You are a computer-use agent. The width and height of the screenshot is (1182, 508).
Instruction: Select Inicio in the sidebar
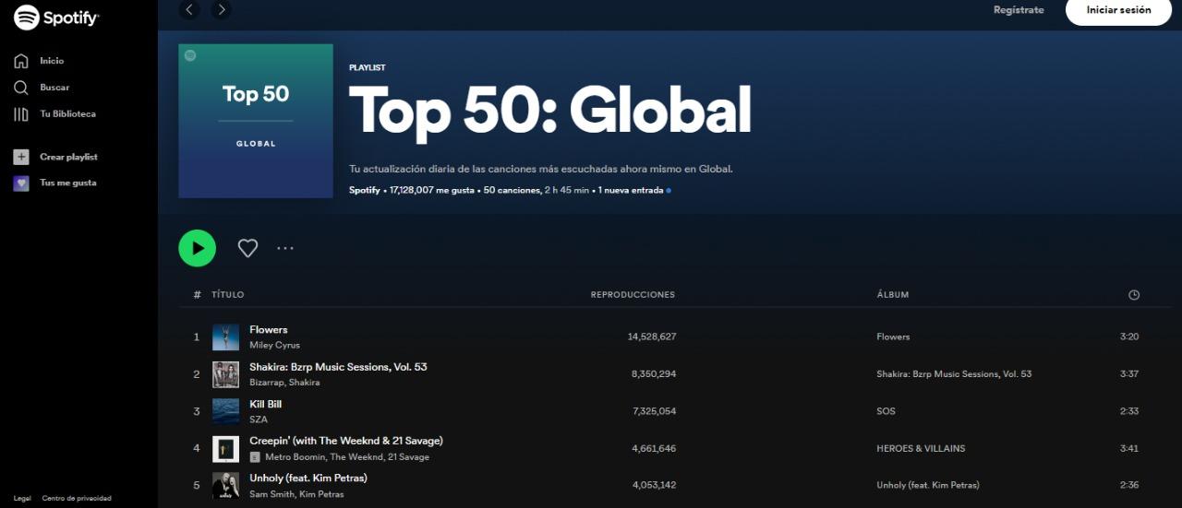(52, 61)
